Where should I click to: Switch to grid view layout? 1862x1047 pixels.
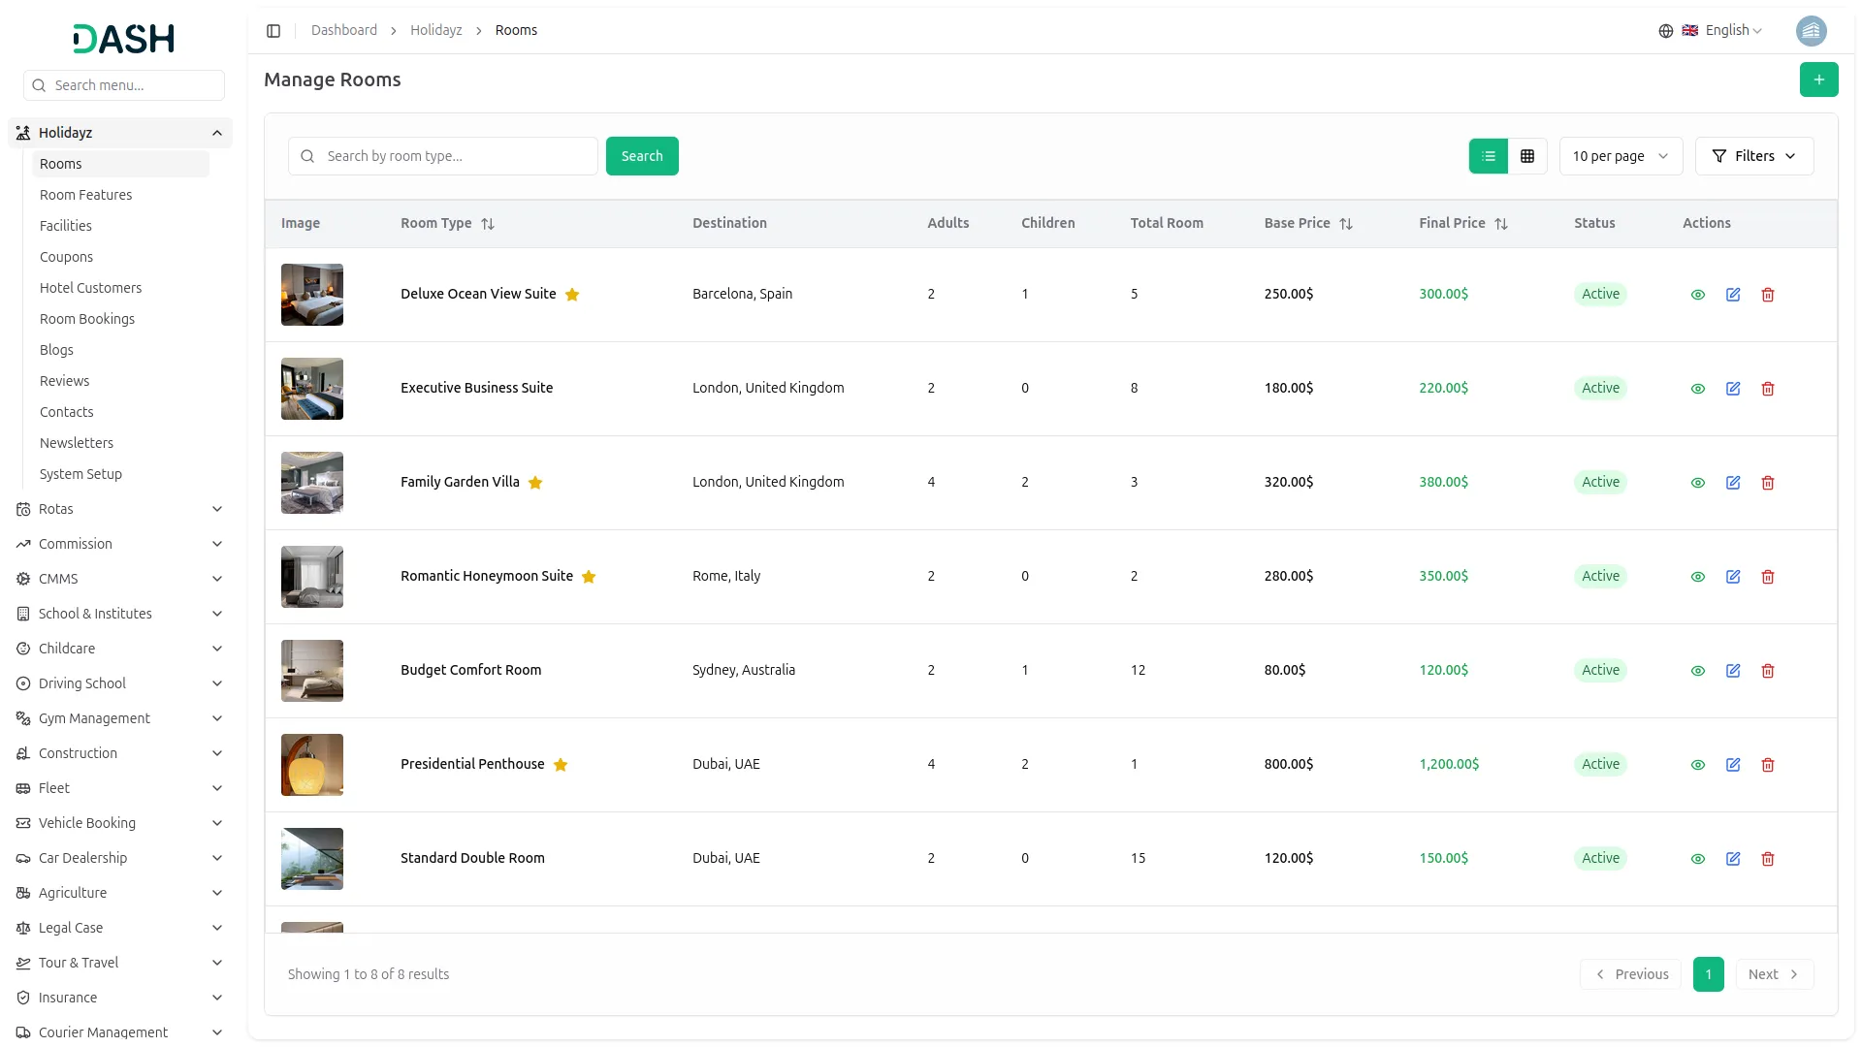1526,156
